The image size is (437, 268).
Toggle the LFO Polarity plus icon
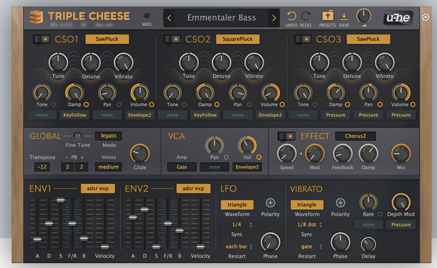pyautogui.click(x=271, y=203)
